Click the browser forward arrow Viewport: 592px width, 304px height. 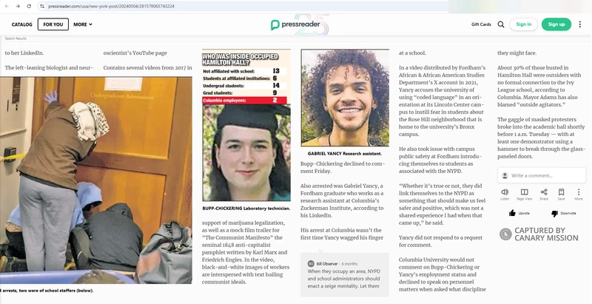[x=18, y=6]
